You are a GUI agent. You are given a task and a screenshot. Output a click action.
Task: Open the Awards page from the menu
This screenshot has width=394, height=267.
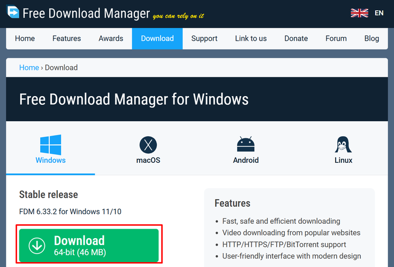(x=111, y=38)
